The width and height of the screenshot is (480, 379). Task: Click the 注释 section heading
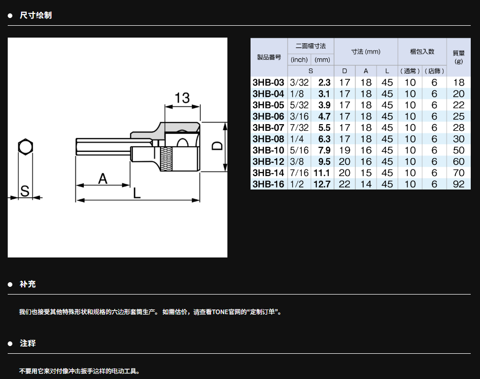[x=28, y=343]
